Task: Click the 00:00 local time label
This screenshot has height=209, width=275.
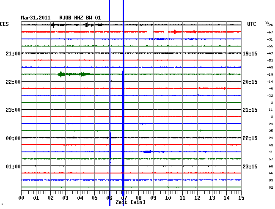Action: point(13,138)
